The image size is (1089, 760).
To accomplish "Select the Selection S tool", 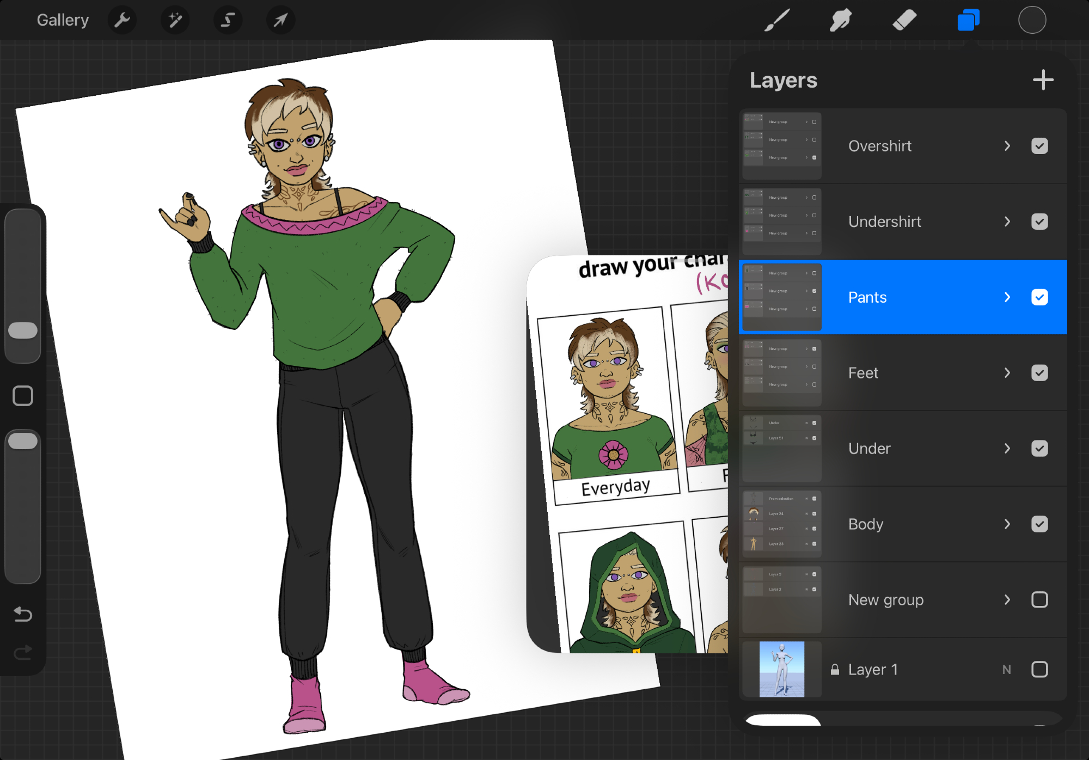I will 228,20.
